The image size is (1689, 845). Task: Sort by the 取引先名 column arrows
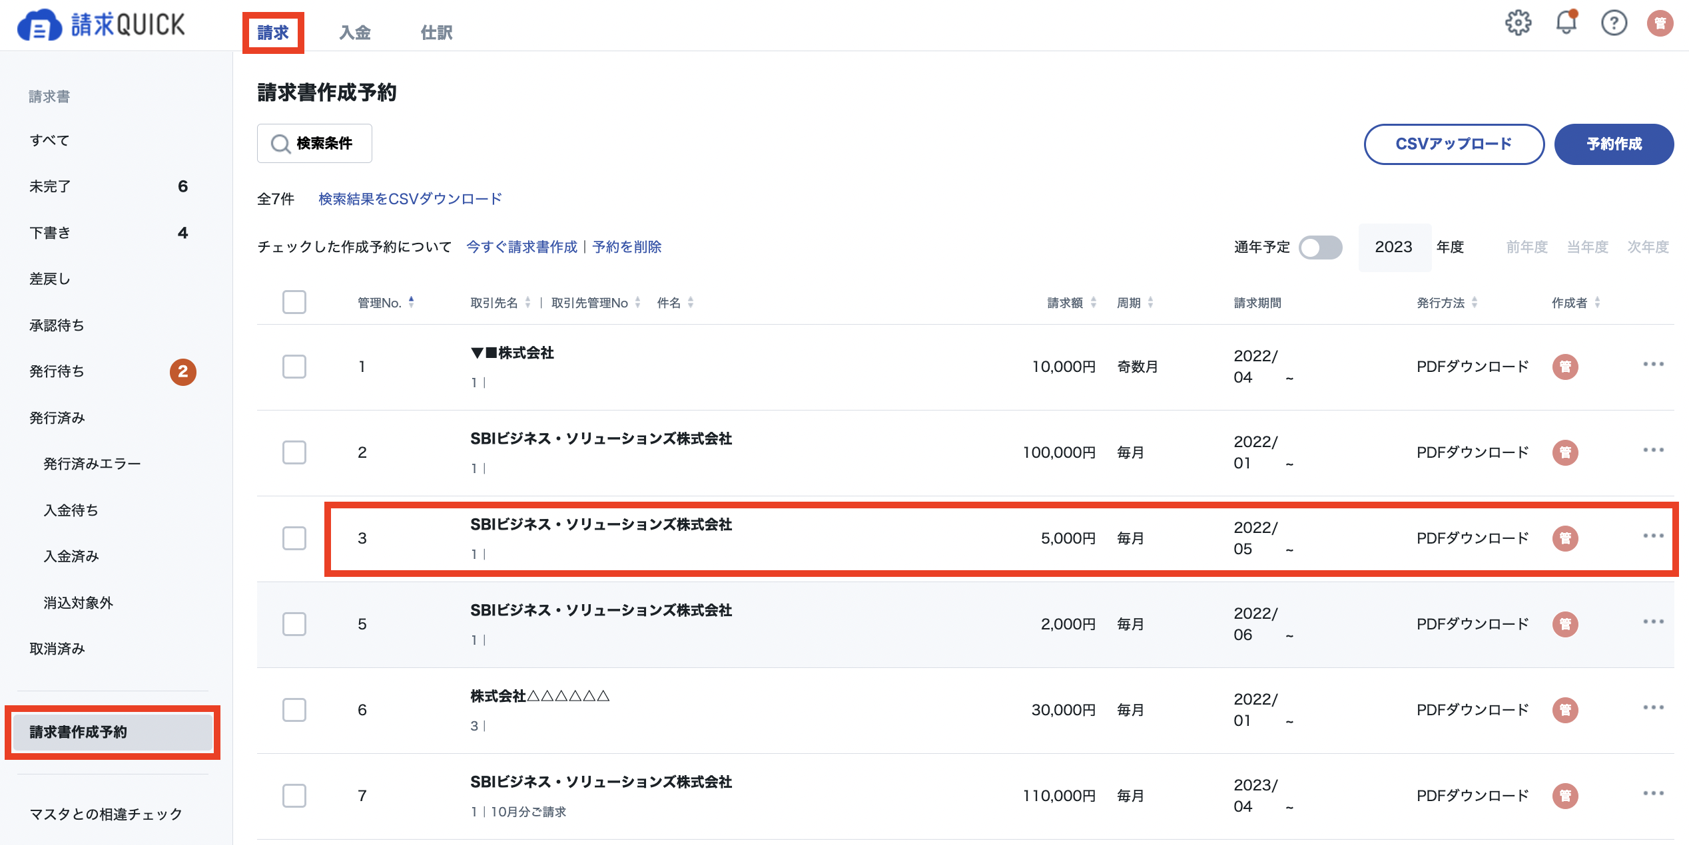528,302
